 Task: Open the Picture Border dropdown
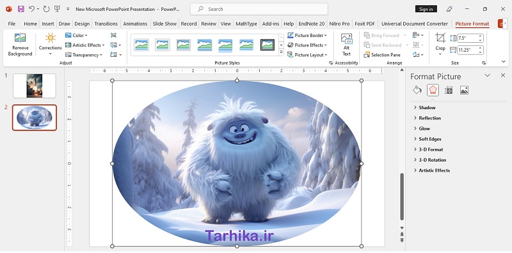[x=307, y=35]
